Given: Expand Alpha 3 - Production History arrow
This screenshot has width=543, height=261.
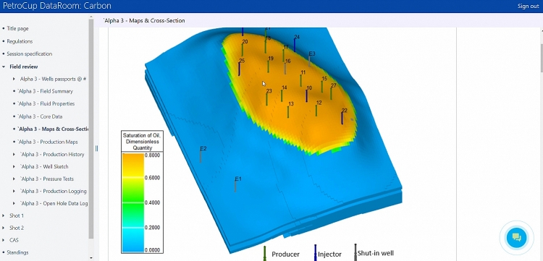Looking at the screenshot, I should pos(14,155).
